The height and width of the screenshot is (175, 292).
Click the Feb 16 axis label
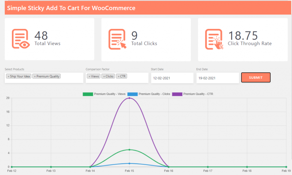tap(168, 170)
